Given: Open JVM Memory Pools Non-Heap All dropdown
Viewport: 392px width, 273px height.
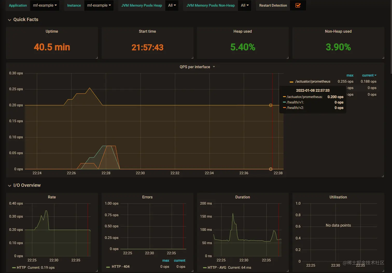Looking at the screenshot, I should (244, 5).
